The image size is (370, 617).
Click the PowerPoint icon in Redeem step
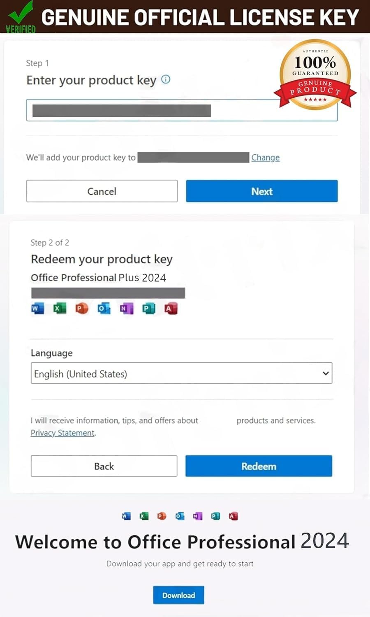(x=81, y=308)
